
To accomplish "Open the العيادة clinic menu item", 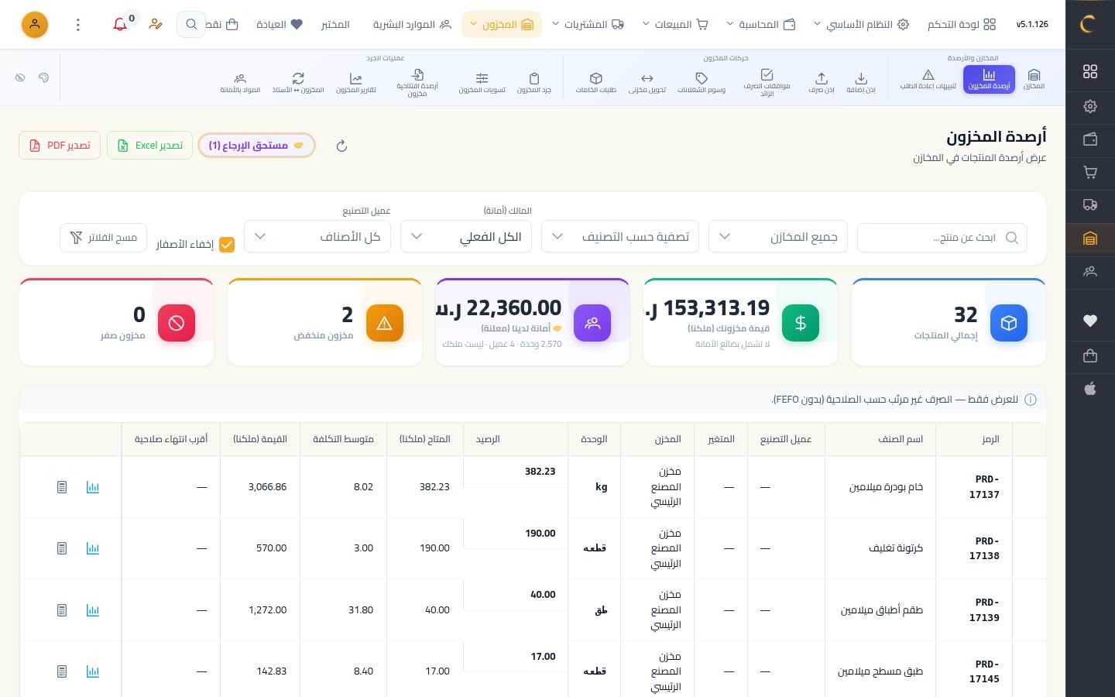I will (x=280, y=25).
